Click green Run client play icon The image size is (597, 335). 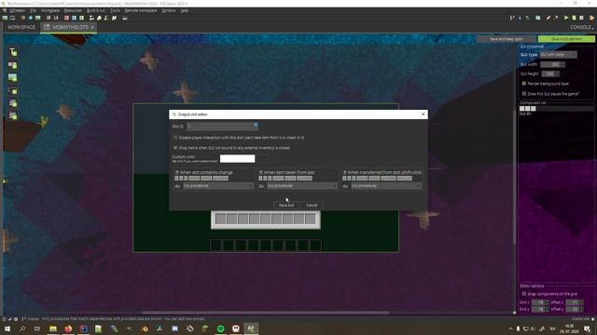coord(566,18)
